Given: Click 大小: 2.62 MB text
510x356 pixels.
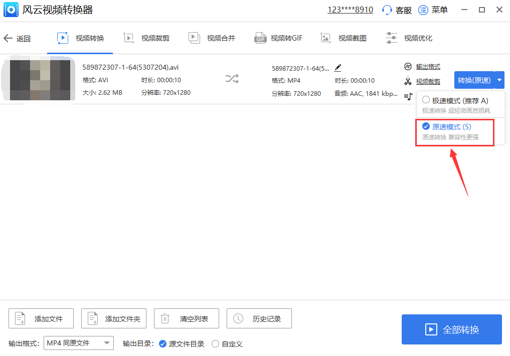Looking at the screenshot, I should click(x=102, y=93).
